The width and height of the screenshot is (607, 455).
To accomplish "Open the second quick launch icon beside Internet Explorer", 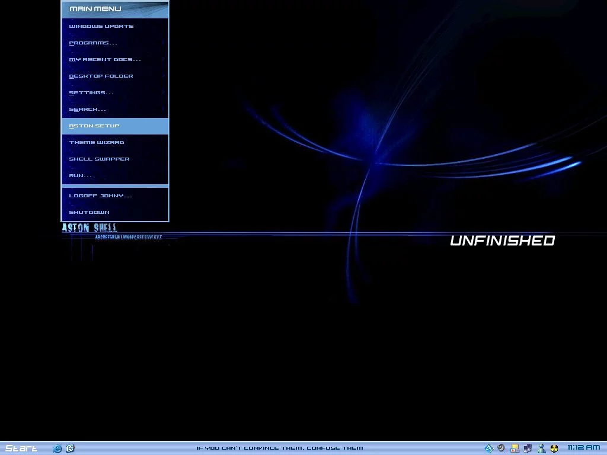I will pyautogui.click(x=70, y=448).
